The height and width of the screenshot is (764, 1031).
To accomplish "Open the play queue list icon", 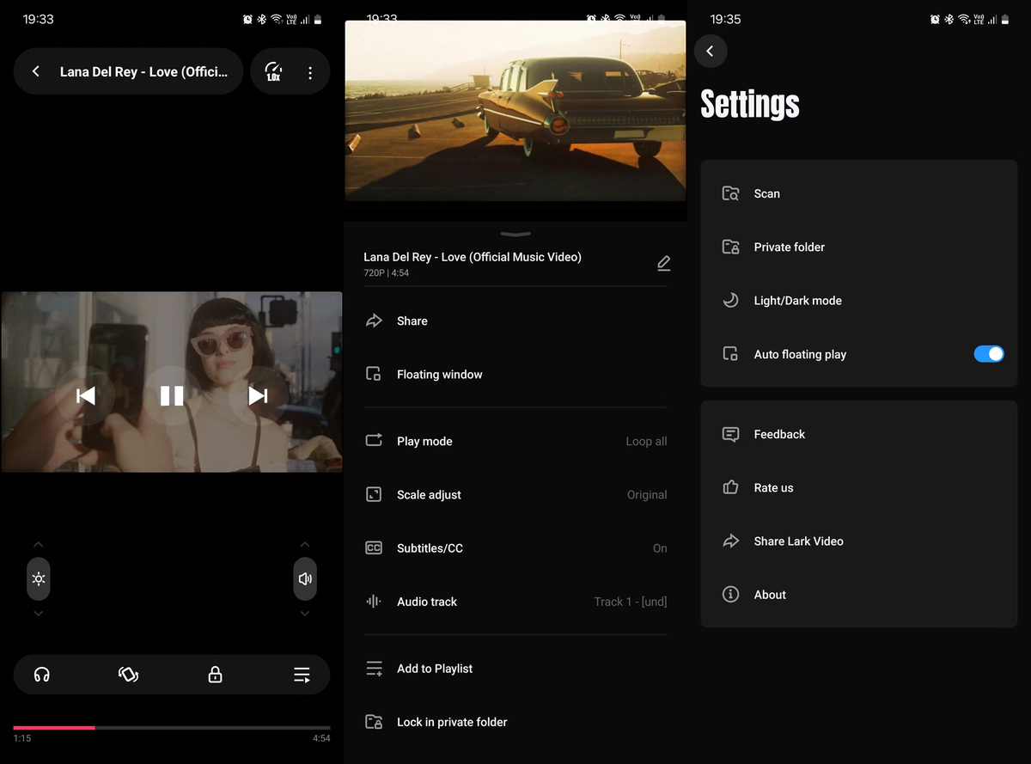I will pos(302,675).
